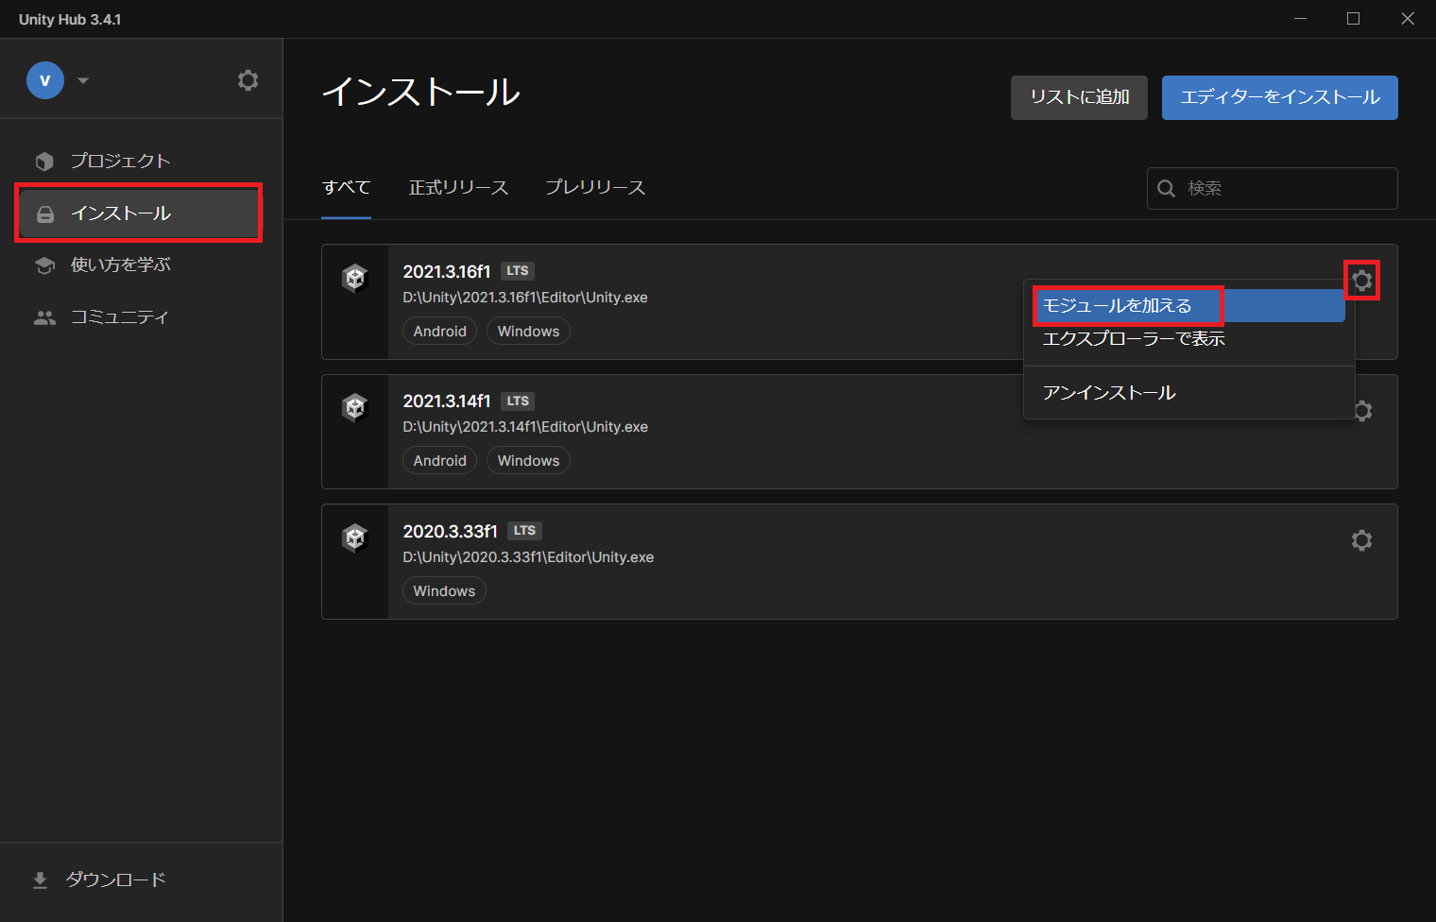The height and width of the screenshot is (922, 1436).
Task: Click the Windows tag of 2021.3.14f1
Action: tap(529, 461)
